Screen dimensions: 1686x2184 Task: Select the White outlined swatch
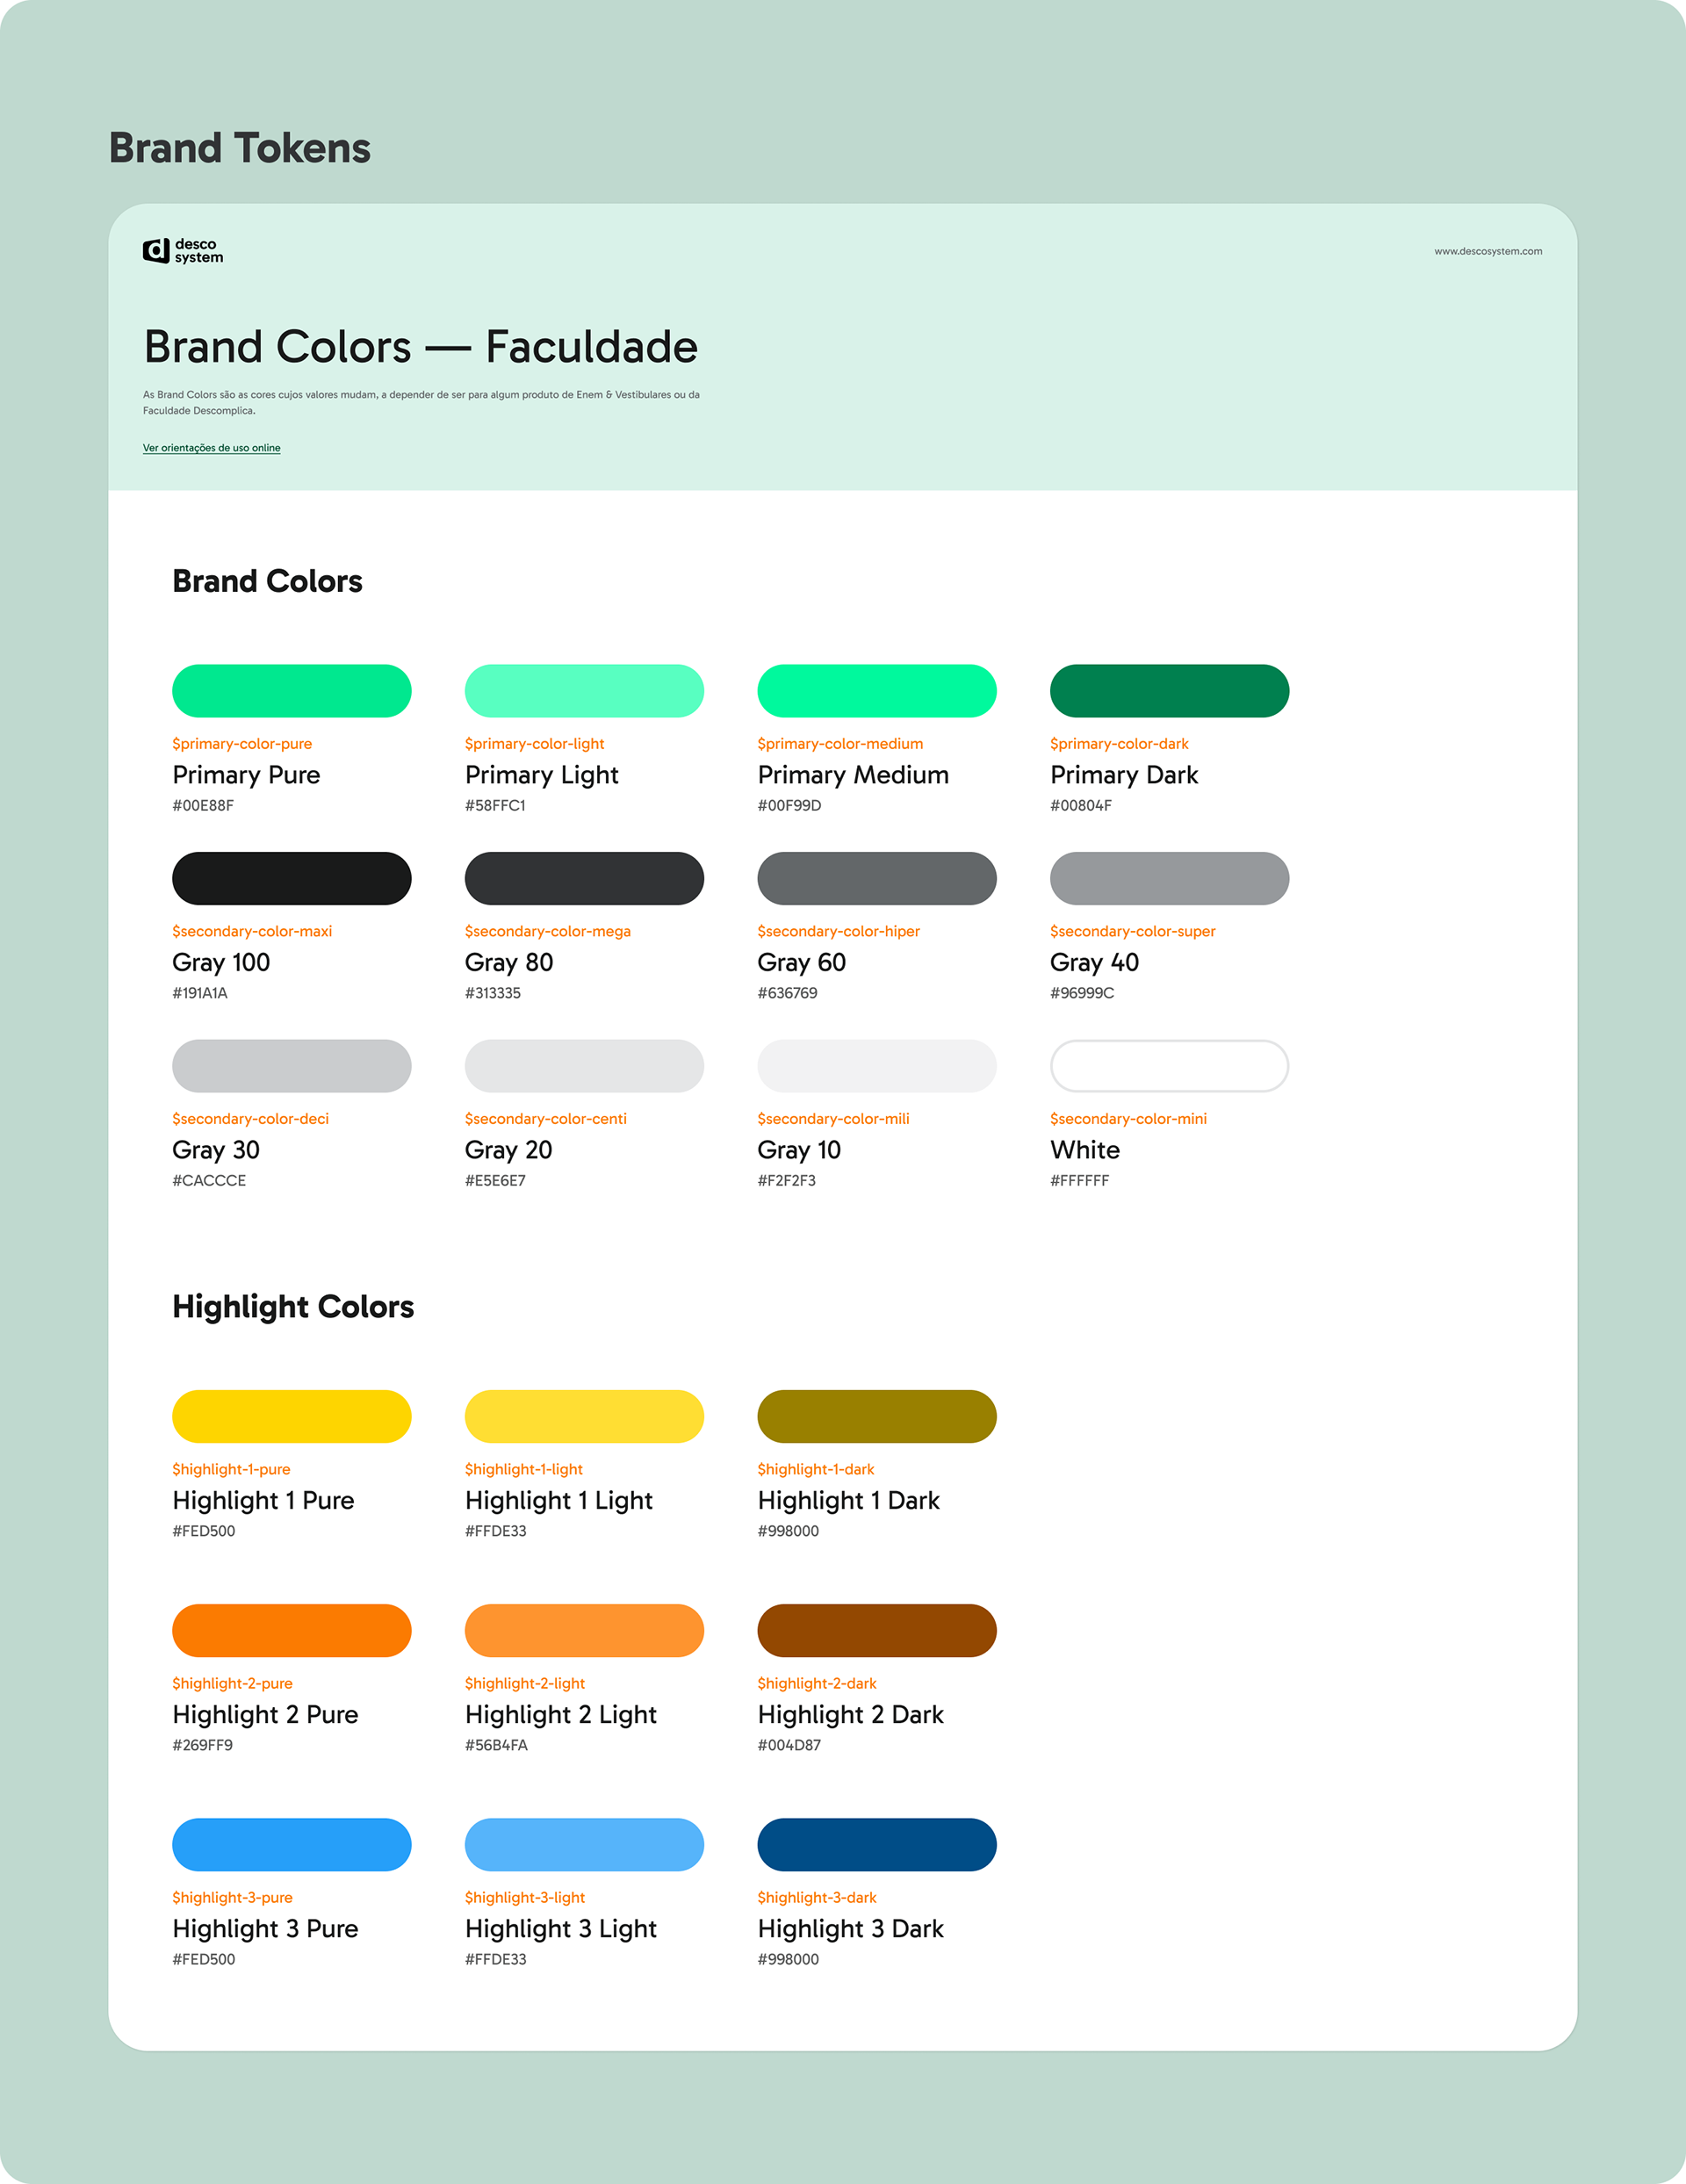[1169, 1065]
